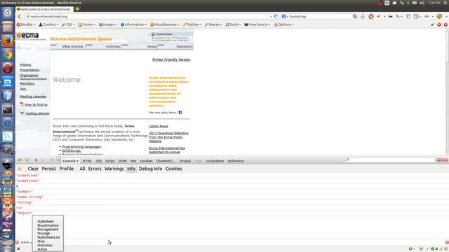Click the browser back arrow
Viewport: 449px width, 252px height.
pos(19,17)
